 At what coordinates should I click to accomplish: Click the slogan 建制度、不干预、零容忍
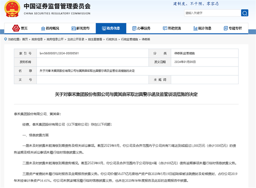tap(196, 4)
